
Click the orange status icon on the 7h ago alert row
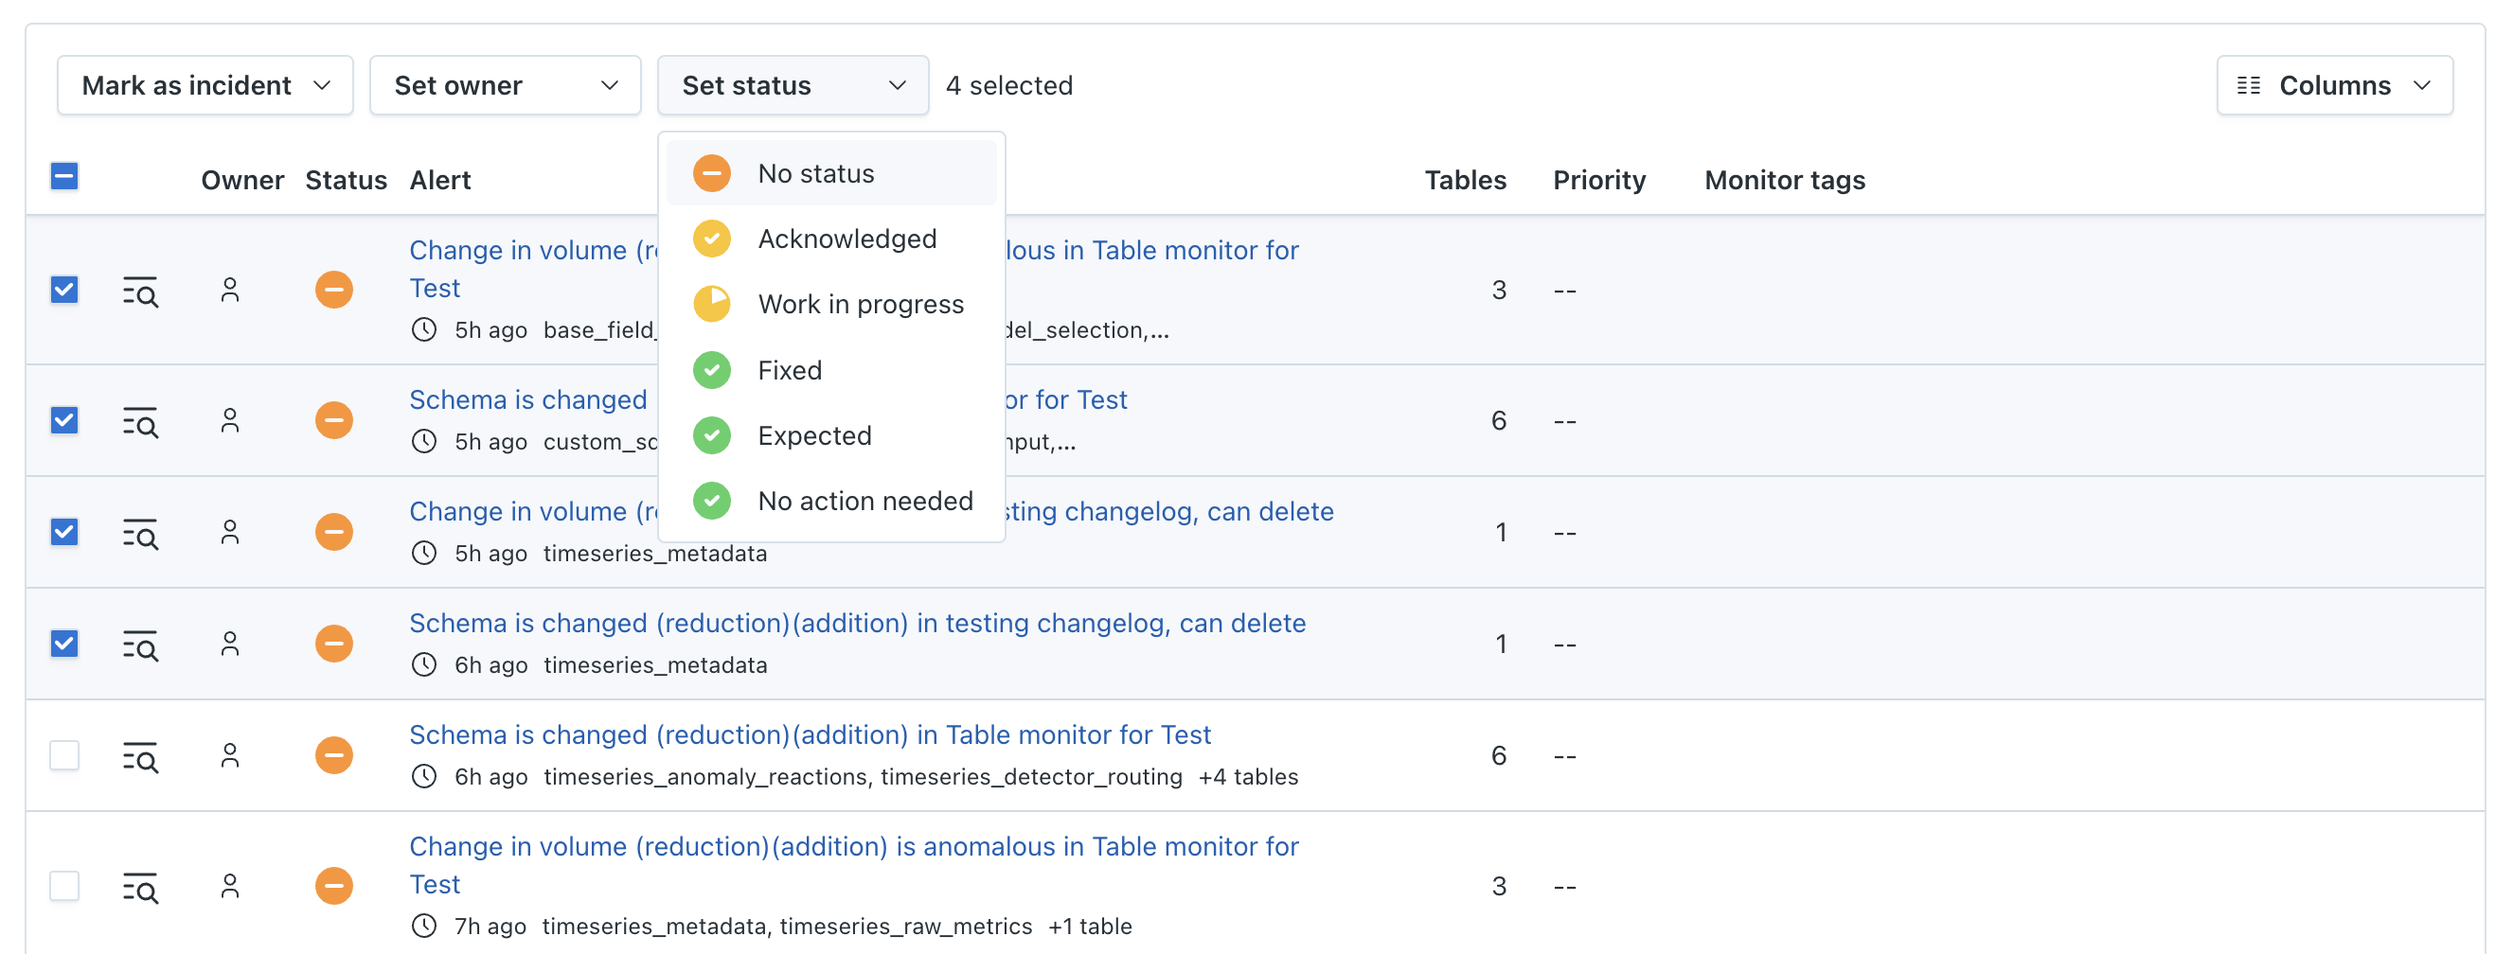click(x=333, y=886)
